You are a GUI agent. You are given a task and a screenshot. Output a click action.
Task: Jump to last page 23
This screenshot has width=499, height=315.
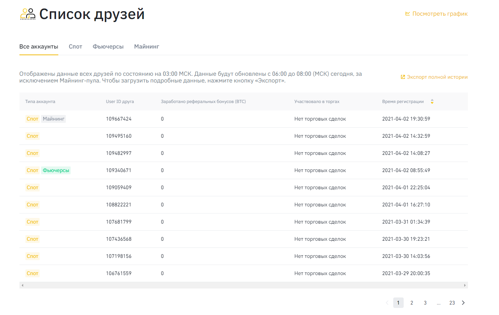(452, 303)
